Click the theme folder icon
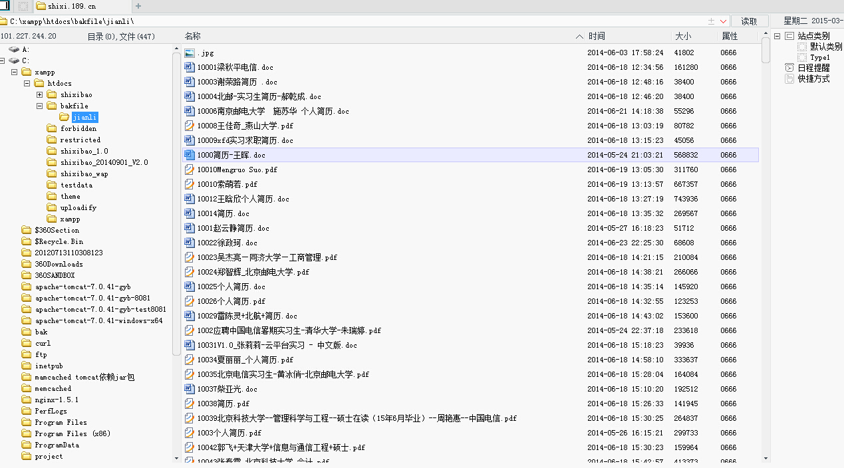Image resolution: width=844 pixels, height=468 pixels. (x=52, y=196)
